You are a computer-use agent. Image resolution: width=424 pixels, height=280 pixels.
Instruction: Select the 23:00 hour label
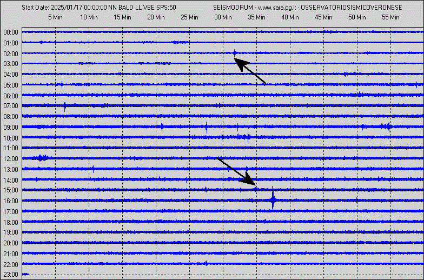tap(11, 275)
